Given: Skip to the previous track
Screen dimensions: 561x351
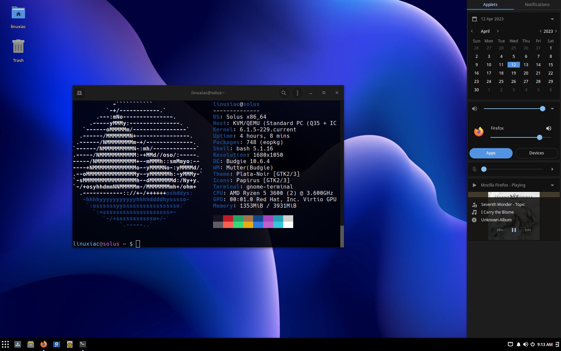Looking at the screenshot, I should [x=500, y=230].
